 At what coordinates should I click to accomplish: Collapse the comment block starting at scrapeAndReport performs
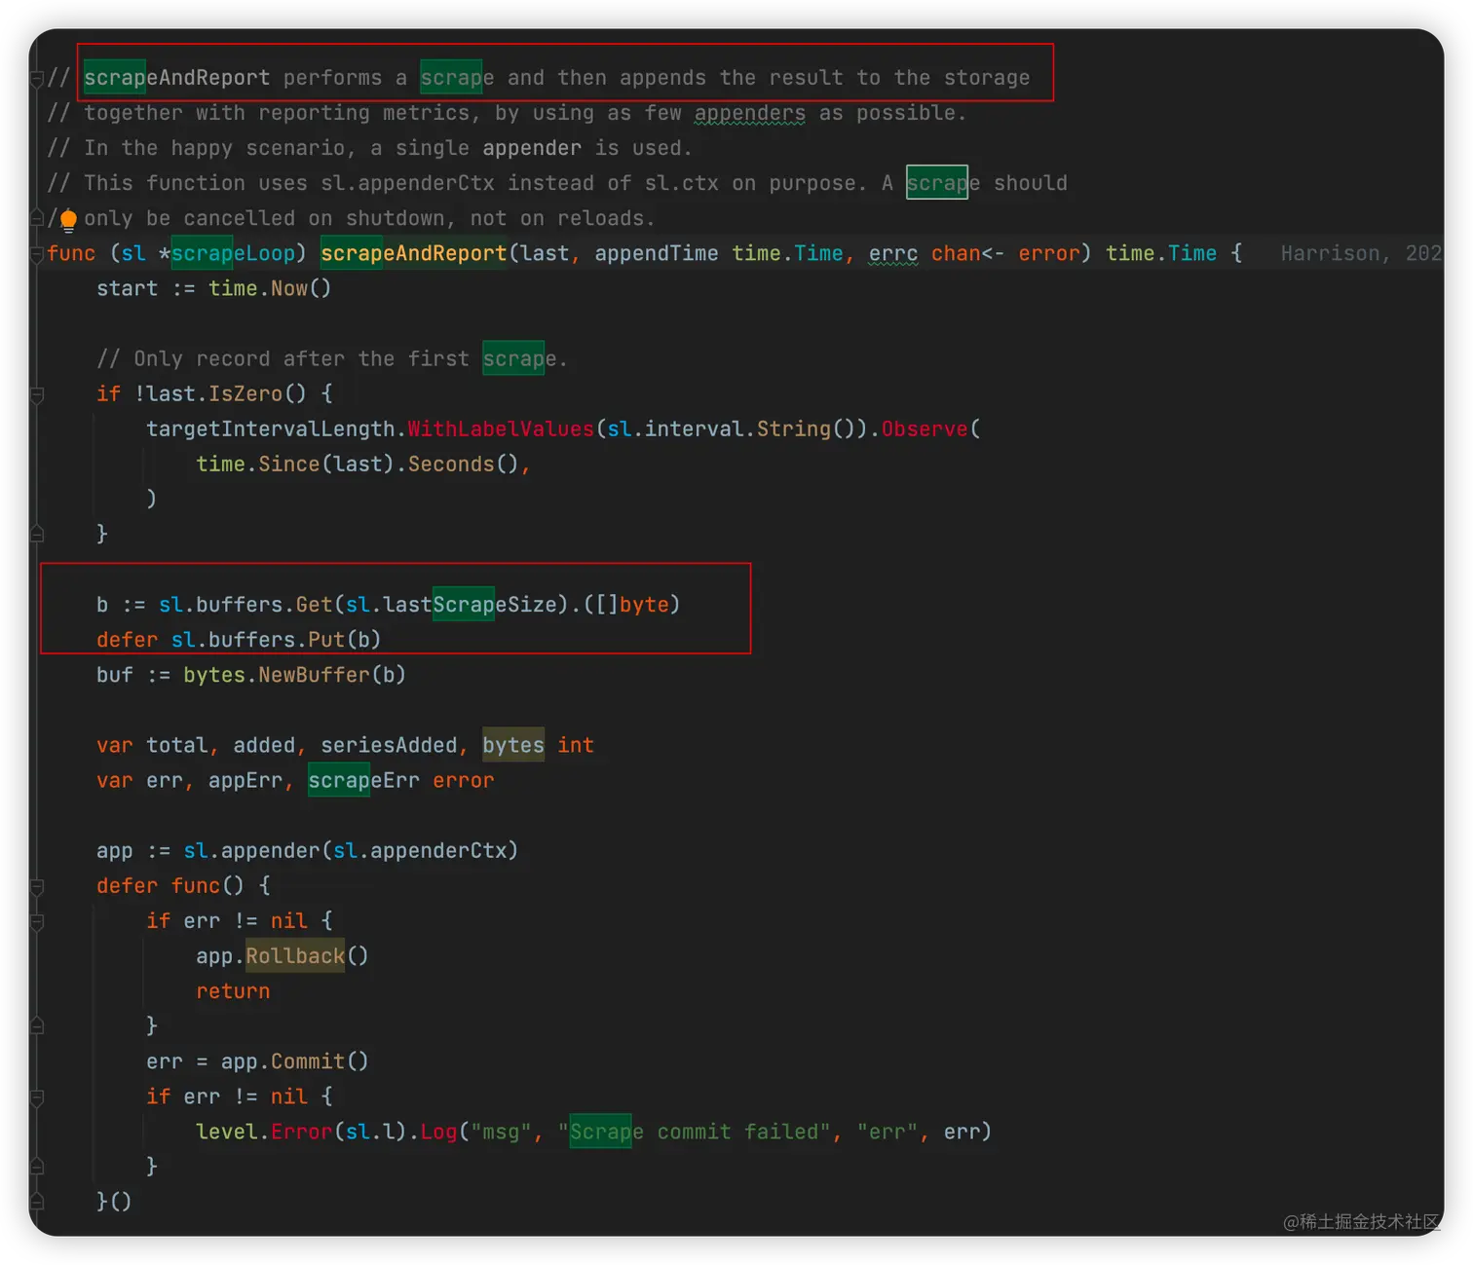37,78
